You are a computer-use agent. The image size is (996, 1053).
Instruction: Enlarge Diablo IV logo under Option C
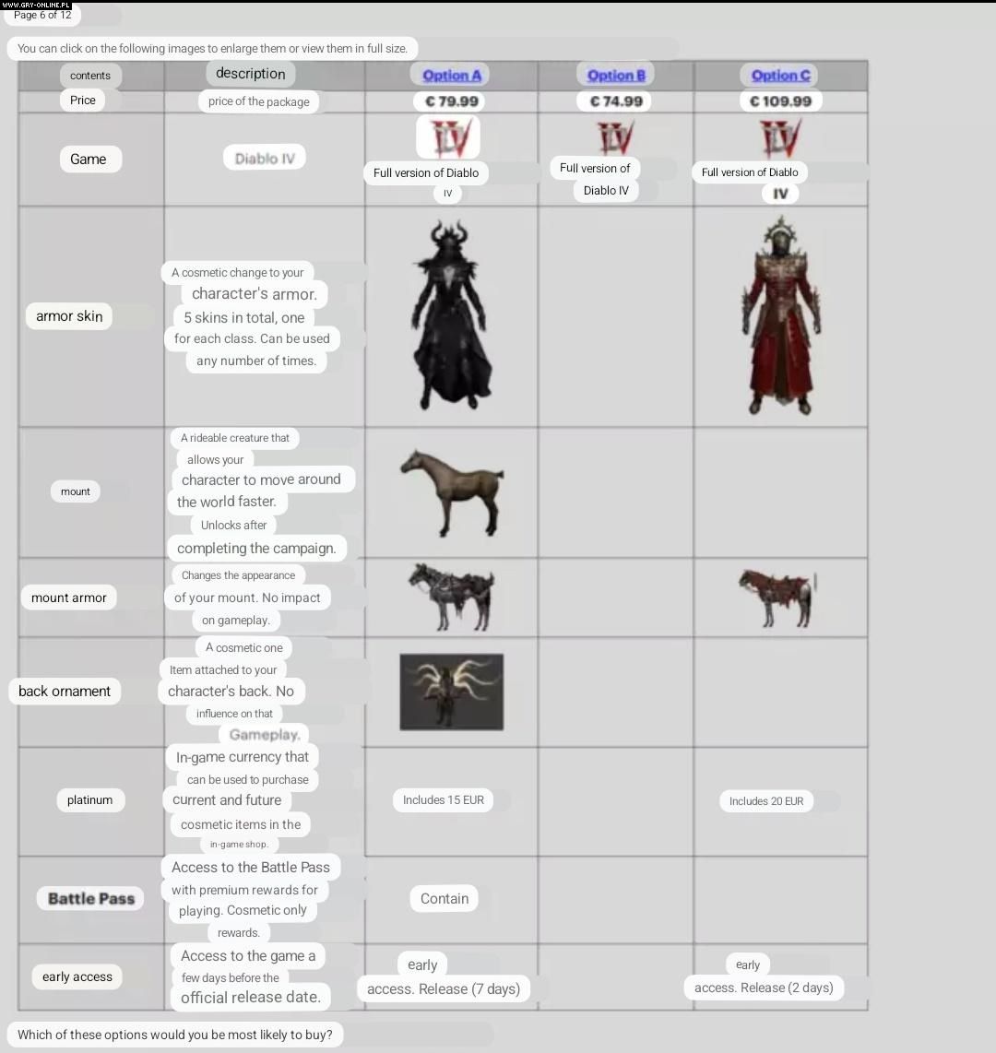click(x=779, y=137)
